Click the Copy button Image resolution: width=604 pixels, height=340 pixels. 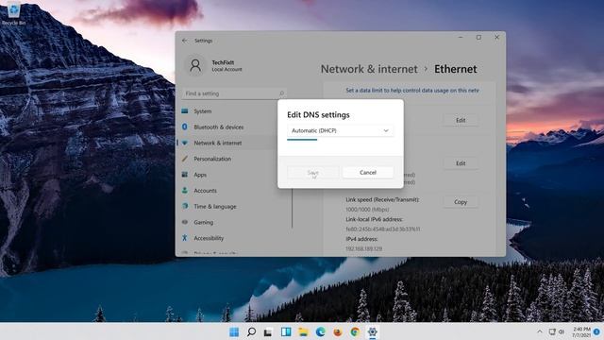click(x=461, y=202)
